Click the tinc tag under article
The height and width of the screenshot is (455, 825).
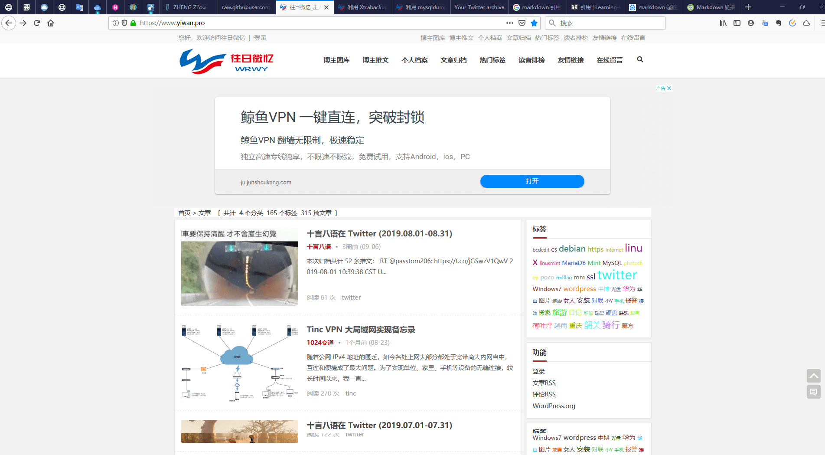[x=350, y=393]
